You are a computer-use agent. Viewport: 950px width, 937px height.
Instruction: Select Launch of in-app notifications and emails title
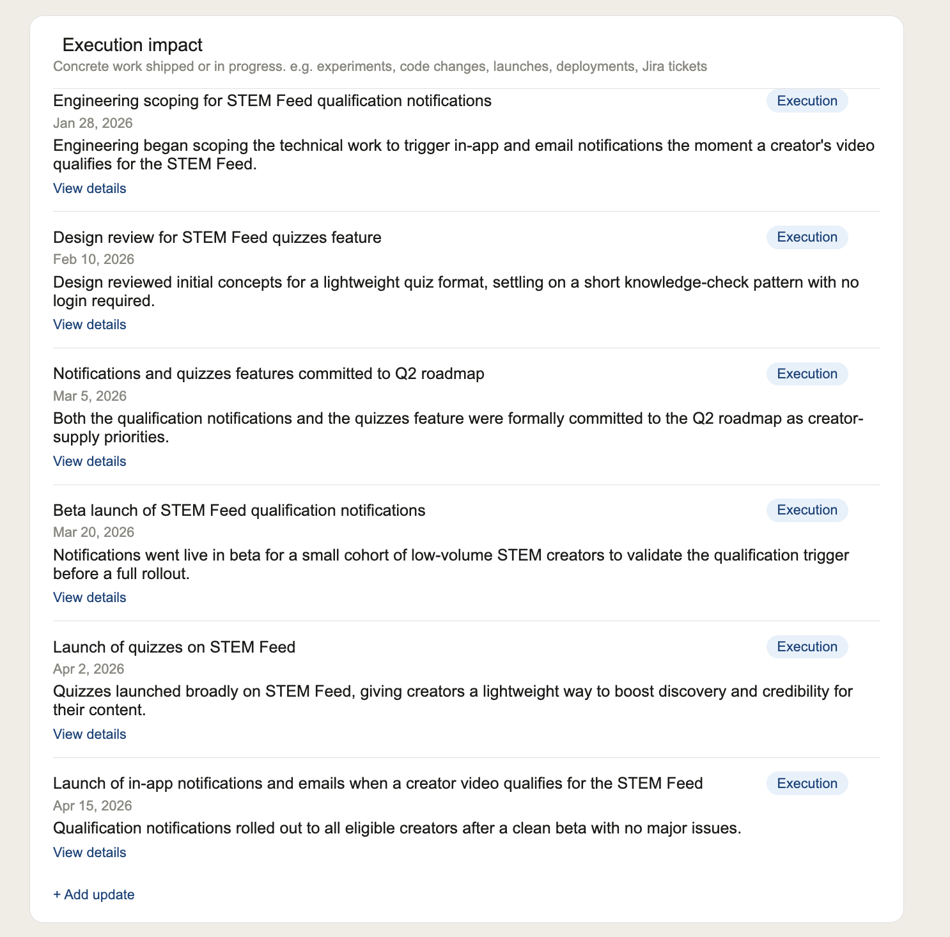(378, 784)
